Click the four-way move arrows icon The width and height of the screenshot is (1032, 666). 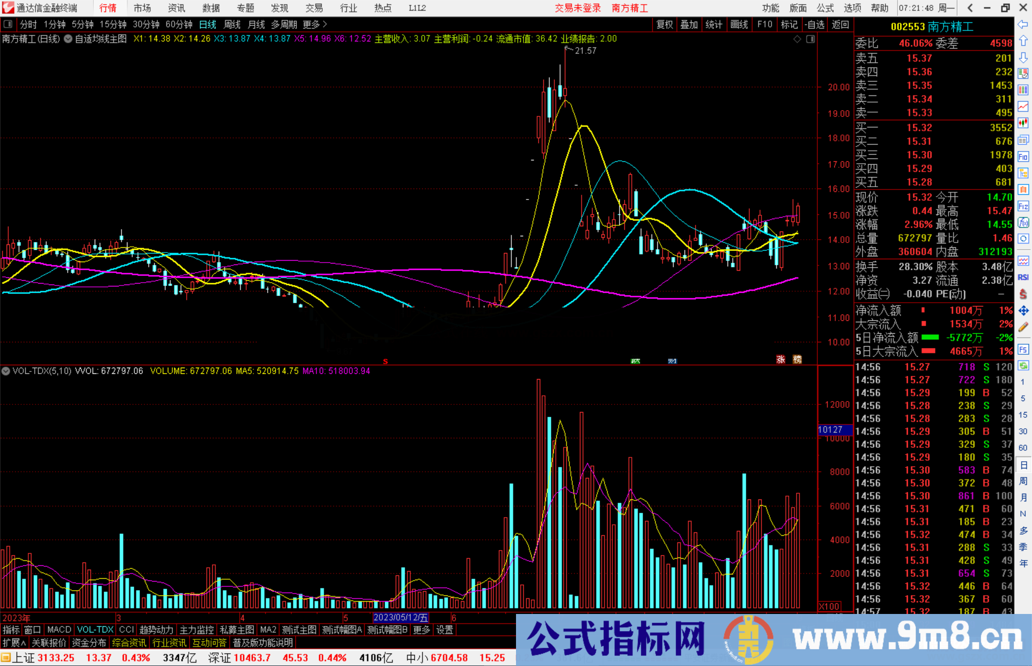click(x=1023, y=311)
